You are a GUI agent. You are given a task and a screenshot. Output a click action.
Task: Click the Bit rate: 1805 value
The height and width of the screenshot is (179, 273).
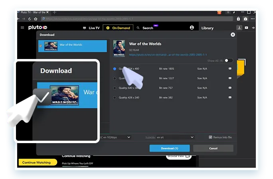tap(166, 69)
